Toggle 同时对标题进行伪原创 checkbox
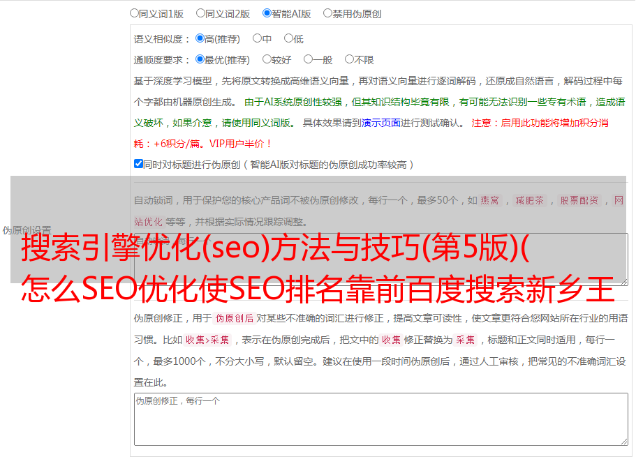The height and width of the screenshot is (459, 636). coord(138,164)
